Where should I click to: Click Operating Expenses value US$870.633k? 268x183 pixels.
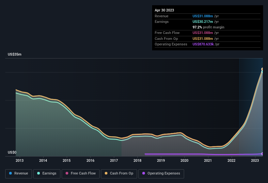(203, 44)
